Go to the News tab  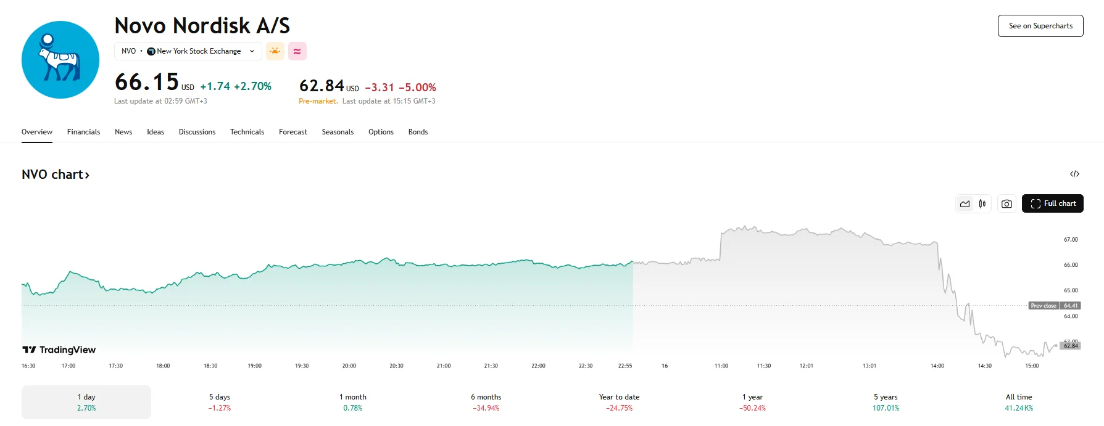[123, 132]
